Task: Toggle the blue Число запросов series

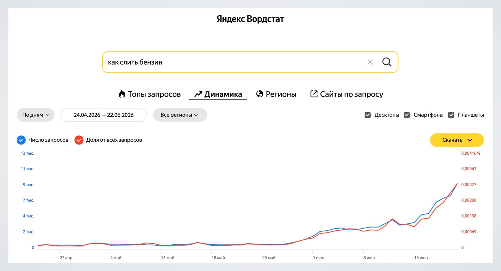Action: pos(21,140)
